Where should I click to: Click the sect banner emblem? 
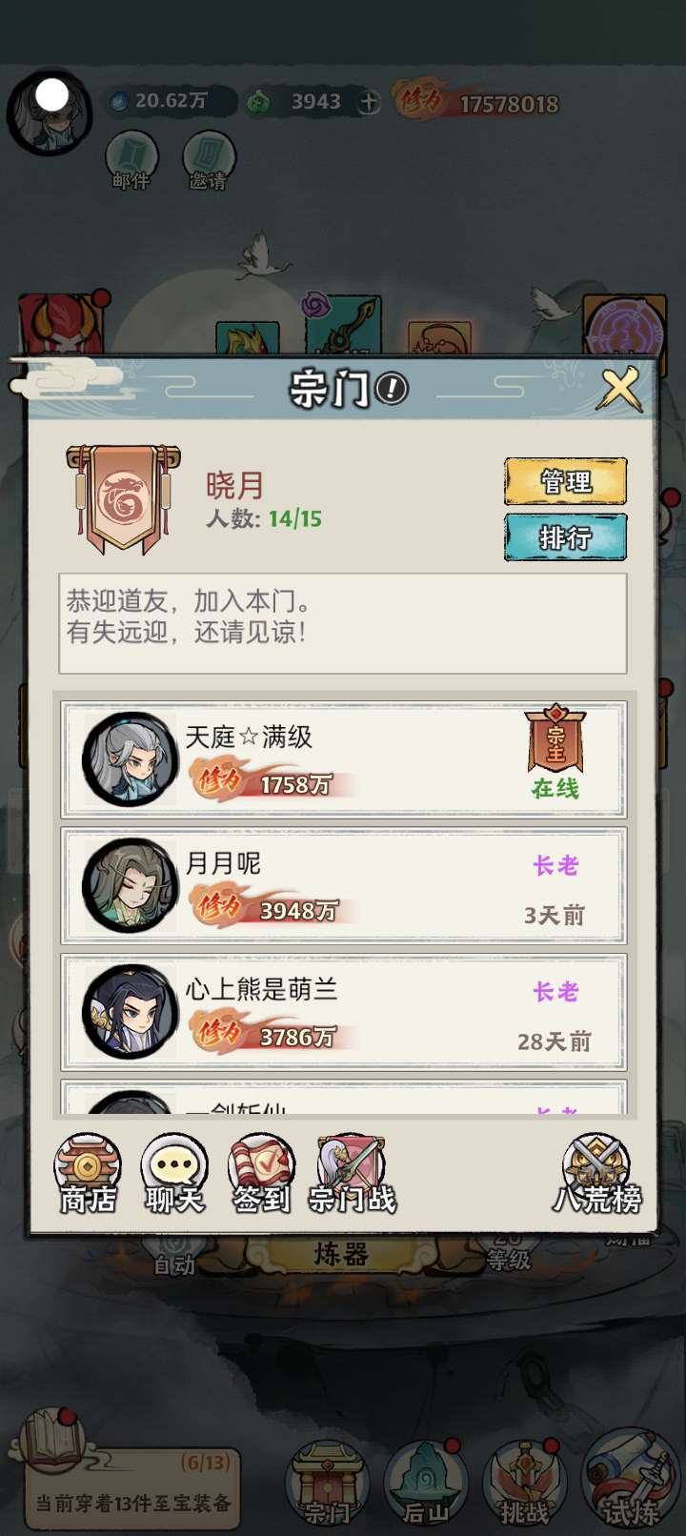123,498
